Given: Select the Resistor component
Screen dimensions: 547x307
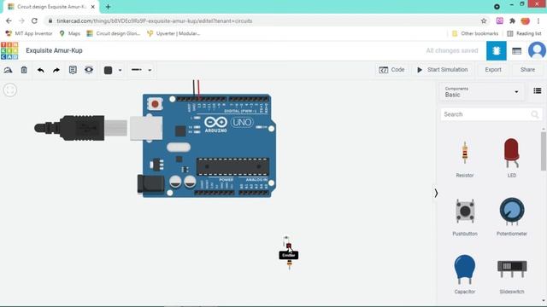Looking at the screenshot, I should tap(465, 158).
